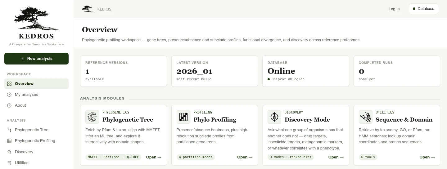The image size is (447, 169).
Task: Click the '3 modes · ranked hits' tag
Action: [291, 157]
